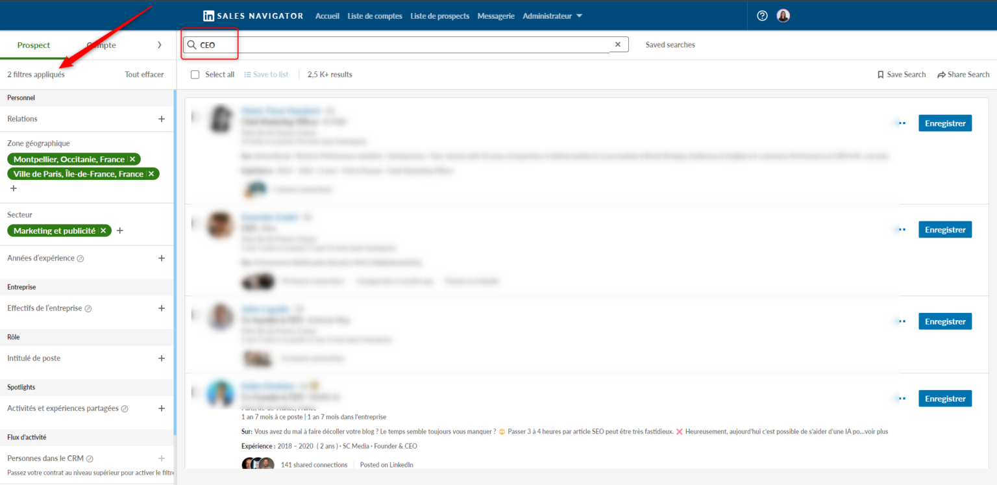Screen dimensions: 997x485
Task: Click Posted on LinkedIn text
Action: click(x=387, y=465)
